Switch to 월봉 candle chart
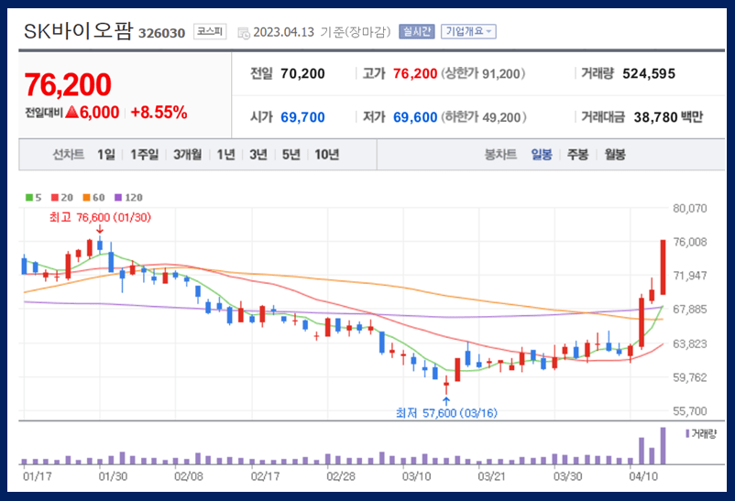735x501 pixels. tap(615, 154)
